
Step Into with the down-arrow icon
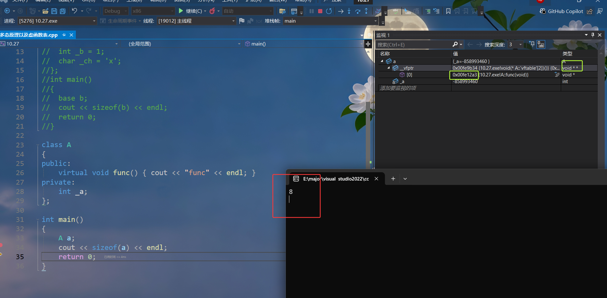349,11
